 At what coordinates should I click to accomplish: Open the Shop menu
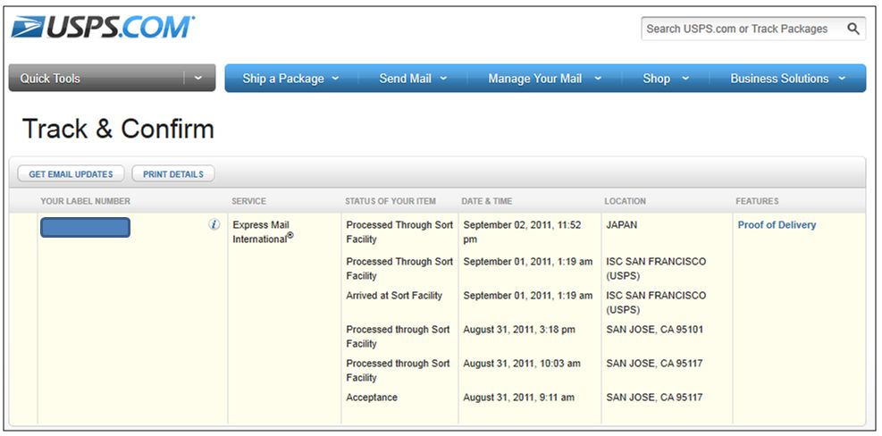point(657,79)
